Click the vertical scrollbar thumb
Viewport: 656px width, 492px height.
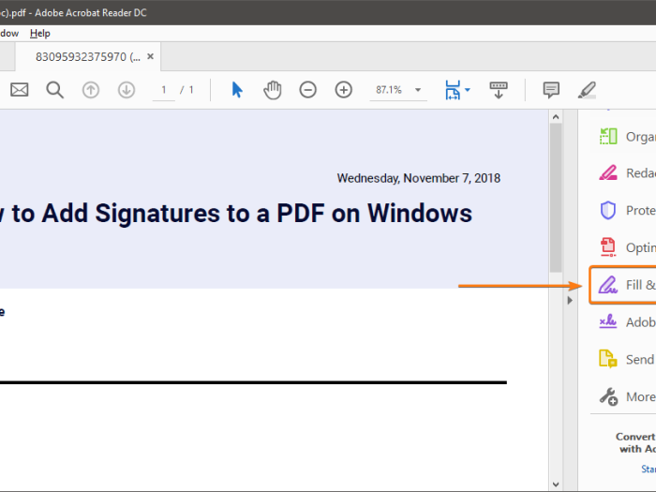[x=556, y=198]
